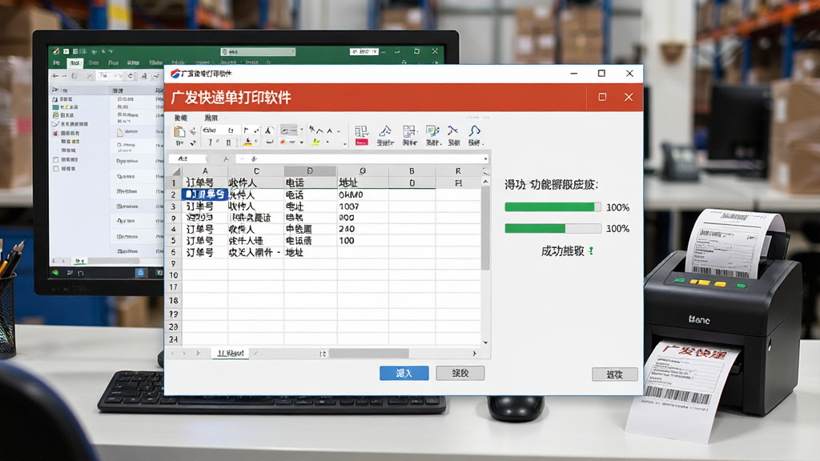The height and width of the screenshot is (461, 820).
Task: Click the search box in Excel's title bar
Action: pyautogui.click(x=258, y=52)
